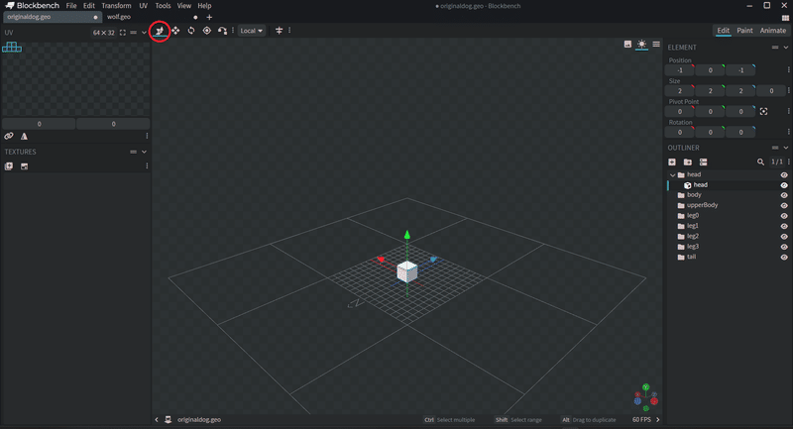Collapse the UV panel chevron
The width and height of the screenshot is (793, 429).
tap(144, 33)
